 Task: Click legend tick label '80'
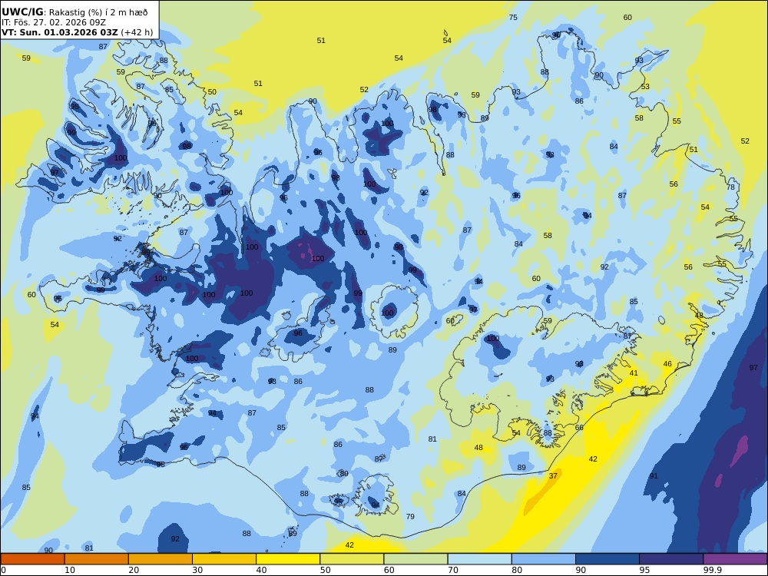pyautogui.click(x=517, y=570)
